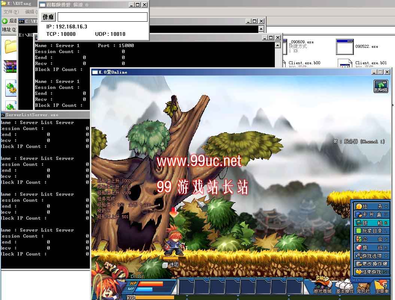Collapse the 主菜单 main menu
395x300 pixels.
pyautogui.click(x=382, y=287)
